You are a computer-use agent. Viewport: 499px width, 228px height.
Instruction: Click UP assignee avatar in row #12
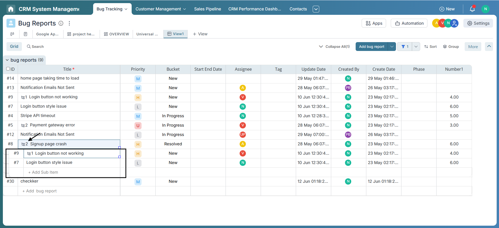(x=243, y=134)
